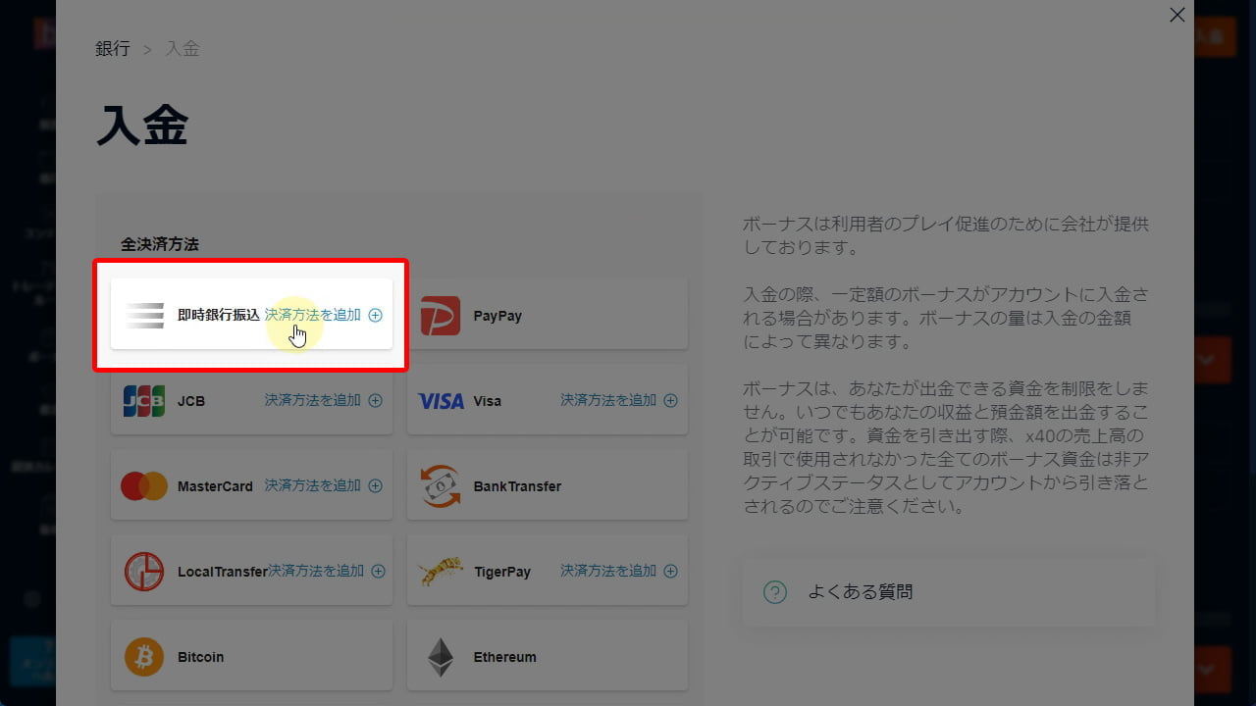
Task: Select the Bitcoin payment label
Action: 201,657
